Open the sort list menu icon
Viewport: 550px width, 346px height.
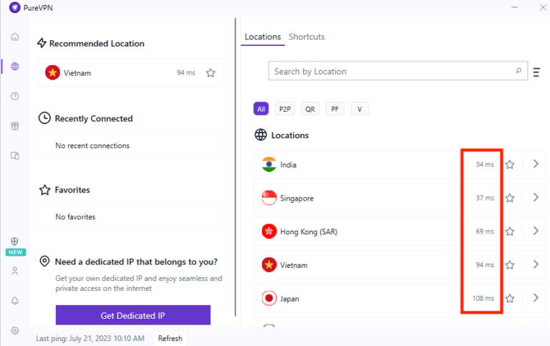[536, 72]
